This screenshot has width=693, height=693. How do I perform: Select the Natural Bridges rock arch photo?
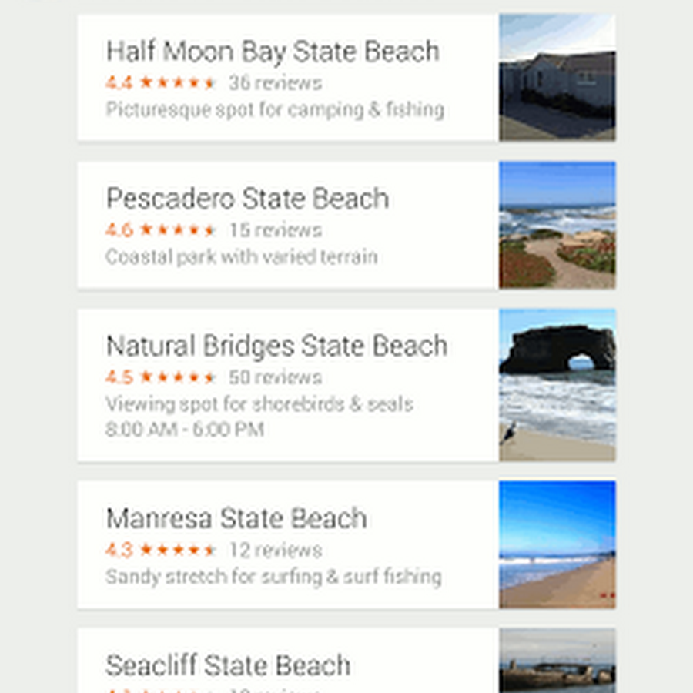pyautogui.click(x=557, y=385)
